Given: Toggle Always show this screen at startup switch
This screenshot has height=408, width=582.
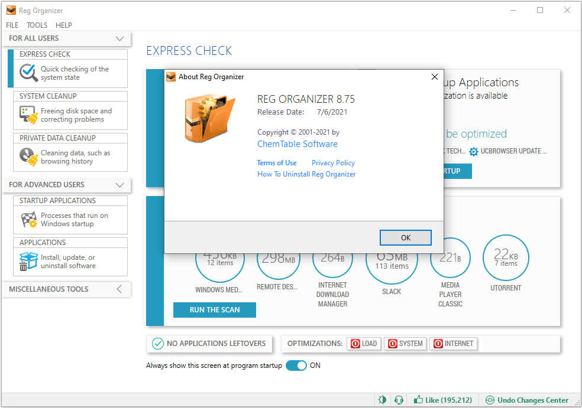Looking at the screenshot, I should pyautogui.click(x=296, y=365).
